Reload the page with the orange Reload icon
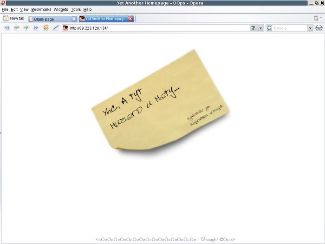 [x=46, y=28]
